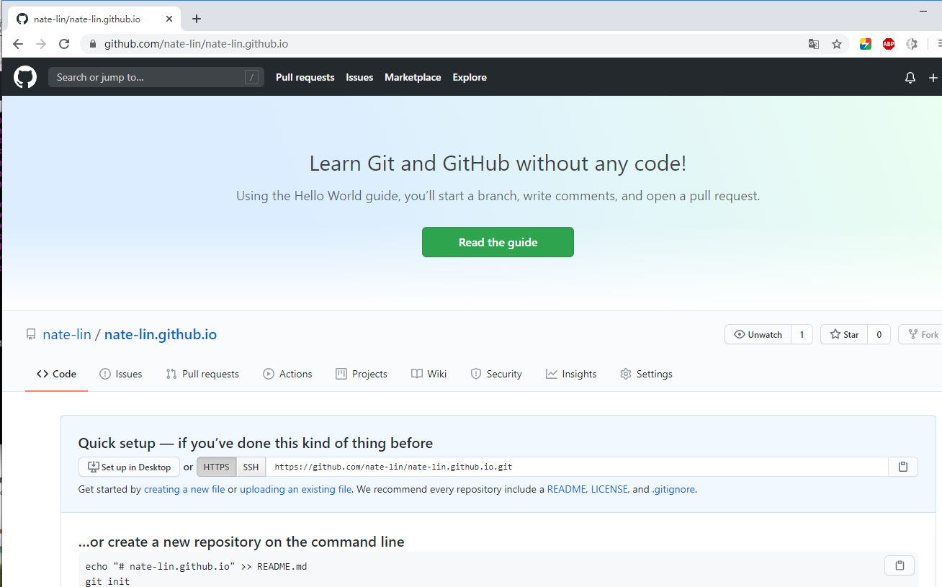Viewport: 942px width, 587px height.
Task: View watchers count 1
Action: (802, 334)
